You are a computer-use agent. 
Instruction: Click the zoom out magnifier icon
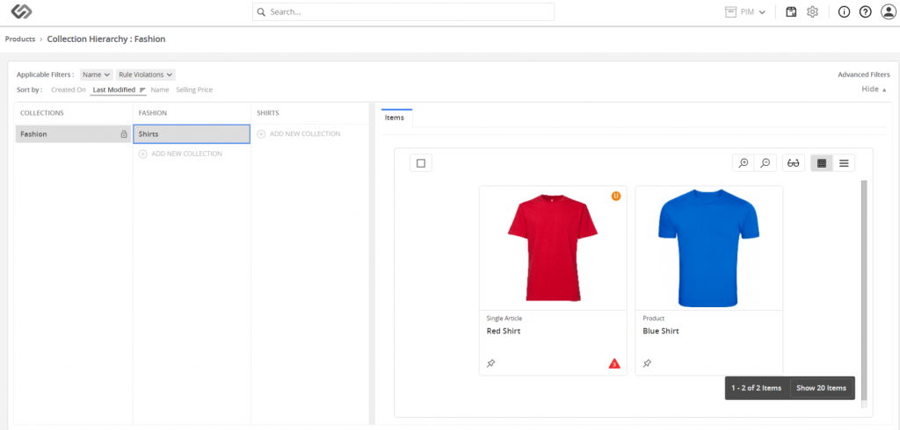(766, 163)
